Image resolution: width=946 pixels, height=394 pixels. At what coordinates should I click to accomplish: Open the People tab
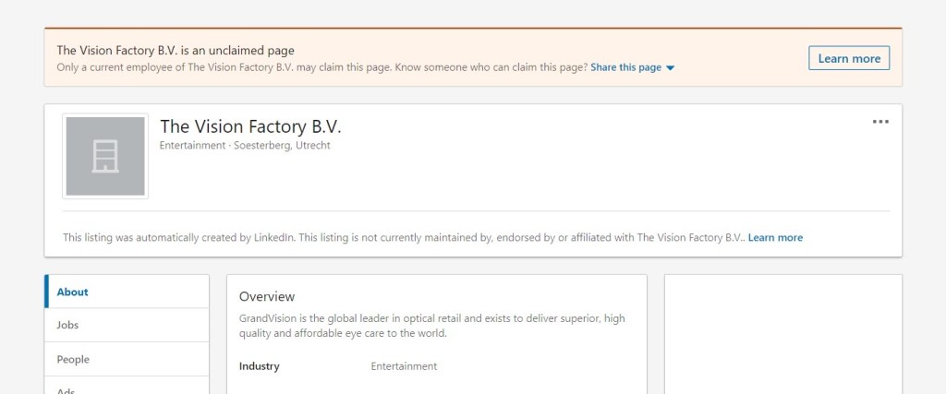[73, 359]
